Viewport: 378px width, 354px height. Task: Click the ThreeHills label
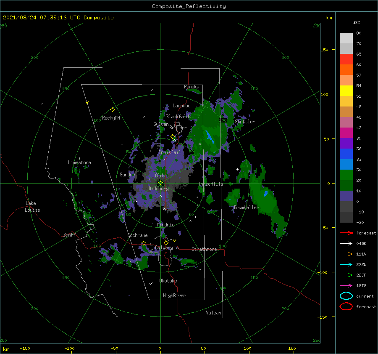click(211, 184)
